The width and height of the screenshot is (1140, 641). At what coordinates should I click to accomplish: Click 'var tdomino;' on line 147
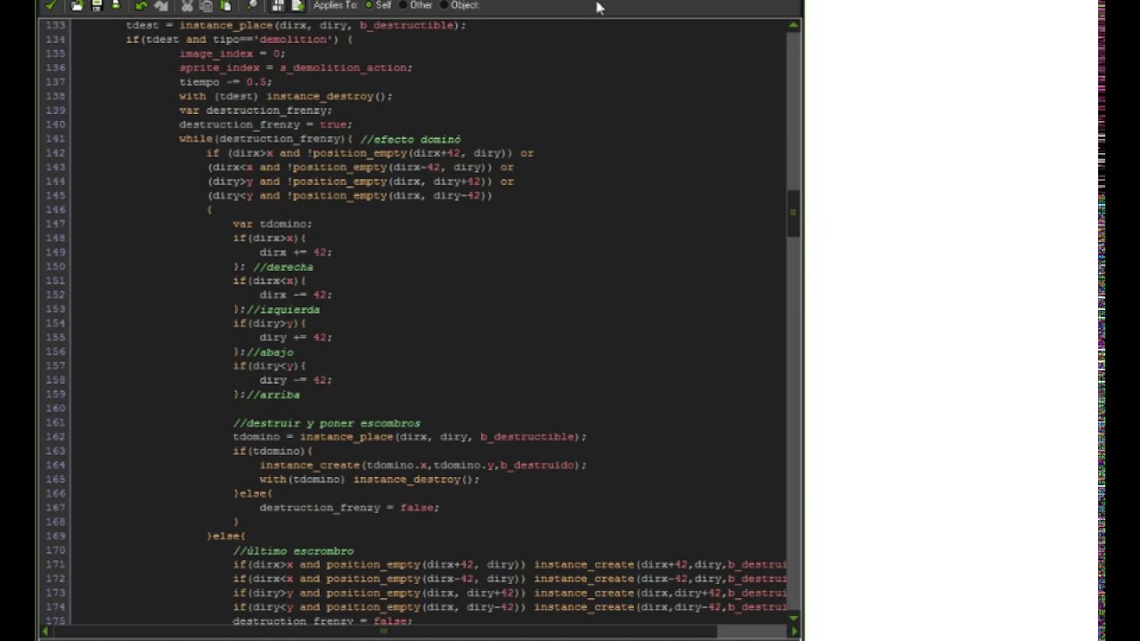coord(273,223)
